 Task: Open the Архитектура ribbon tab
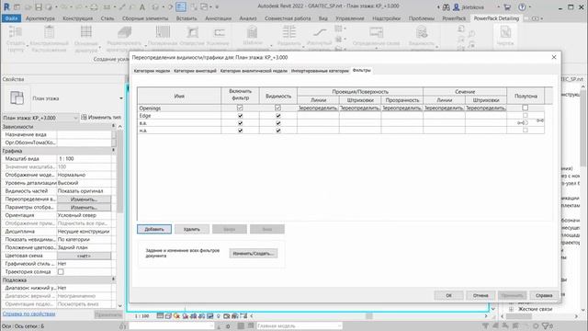tap(40, 18)
